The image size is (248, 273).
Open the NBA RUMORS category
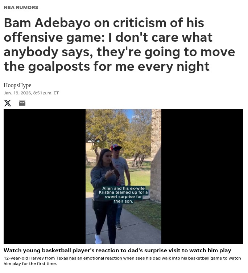pos(21,8)
